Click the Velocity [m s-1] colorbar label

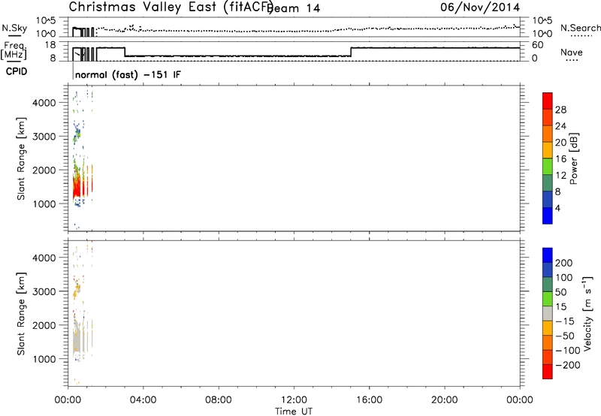click(587, 313)
